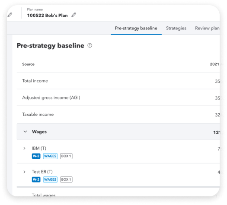Click the W-2 badge under IBM (T)
The height and width of the screenshot is (205, 227).
(36, 156)
